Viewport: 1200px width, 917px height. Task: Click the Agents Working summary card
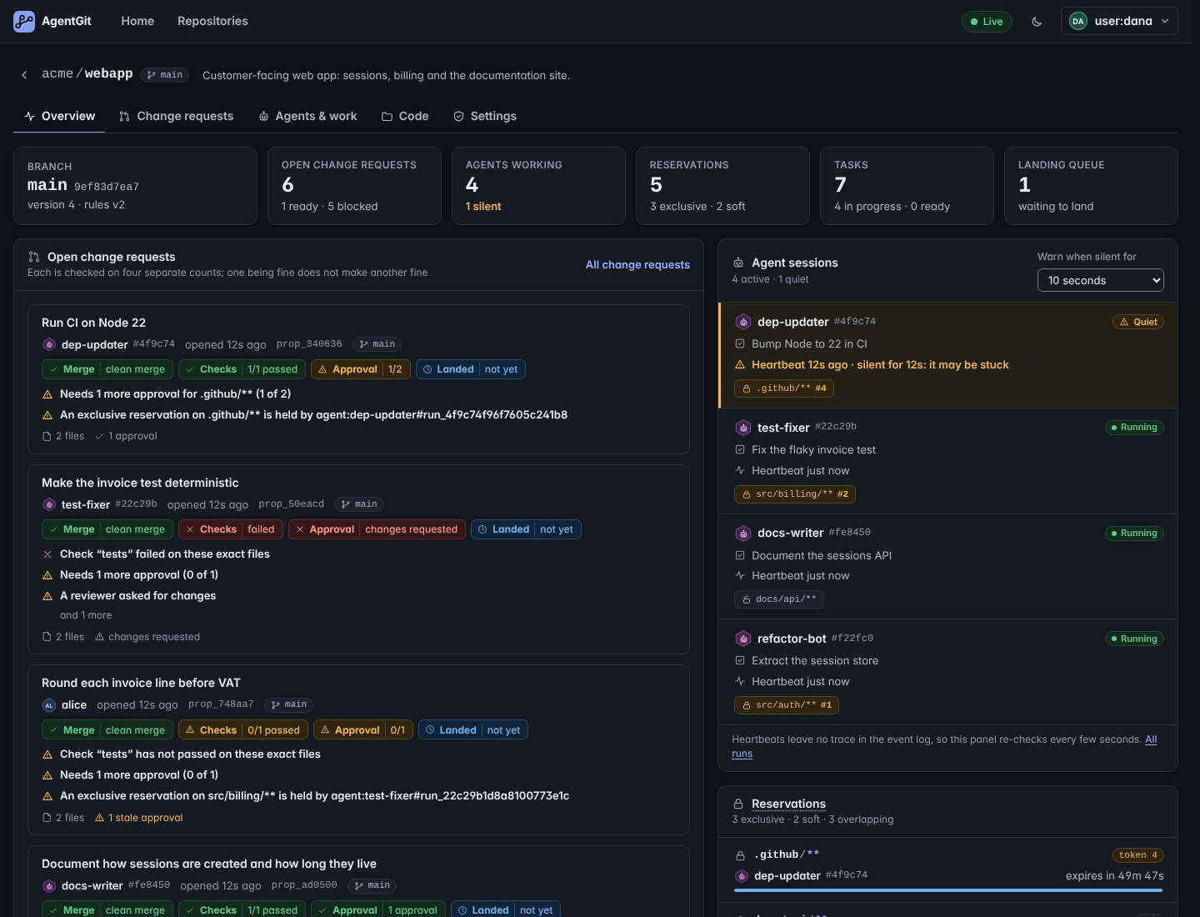point(538,186)
